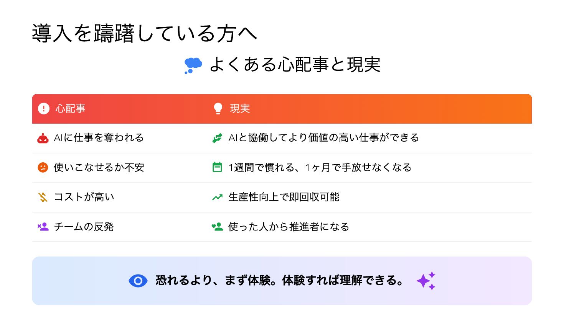The height and width of the screenshot is (317, 564).
Task: Select the text 生産性向上で即回収可能
Action: pos(284,197)
